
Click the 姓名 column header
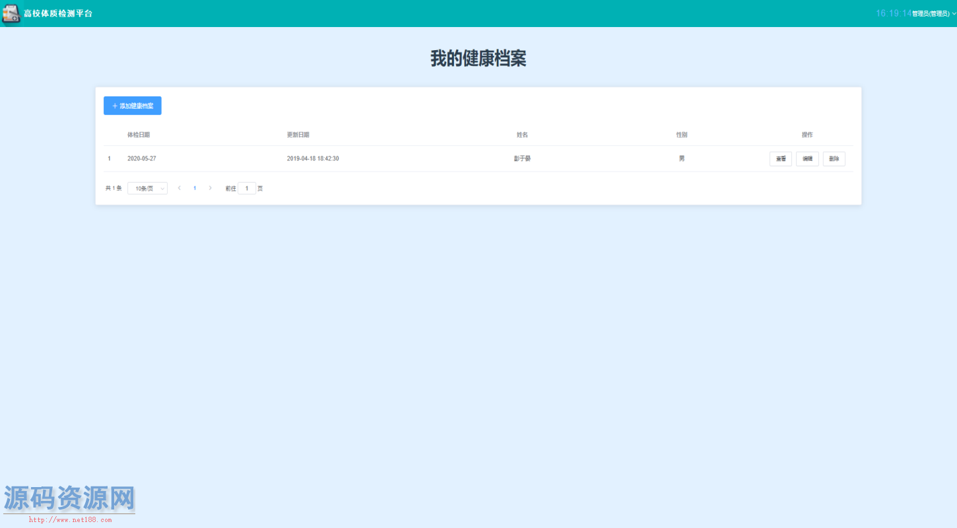pos(522,135)
